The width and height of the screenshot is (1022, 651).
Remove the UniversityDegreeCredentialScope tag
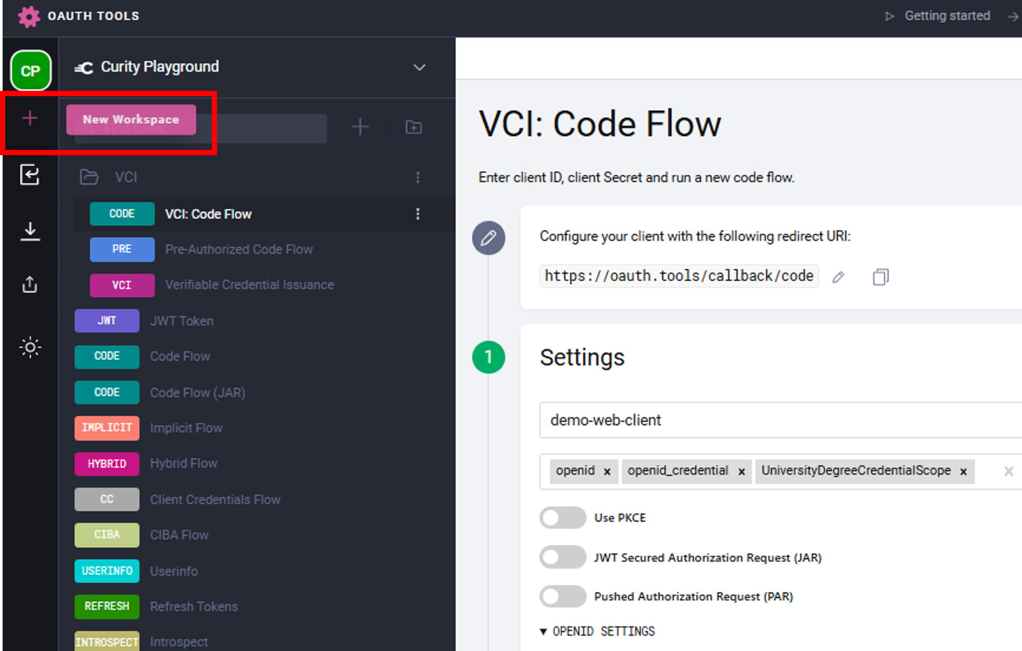pos(963,471)
